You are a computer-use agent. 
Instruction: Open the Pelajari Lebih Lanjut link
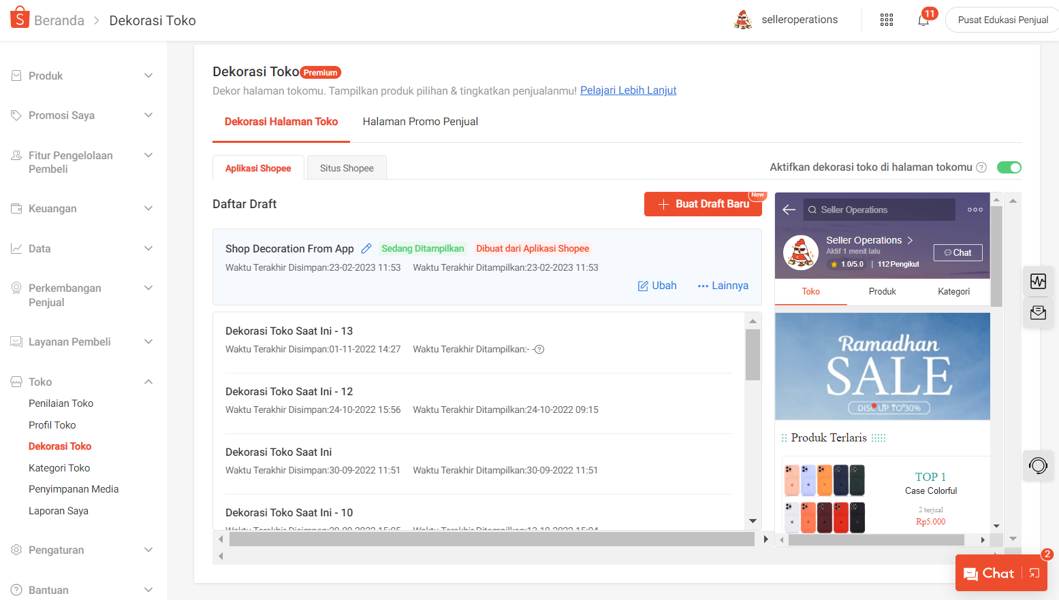[628, 90]
